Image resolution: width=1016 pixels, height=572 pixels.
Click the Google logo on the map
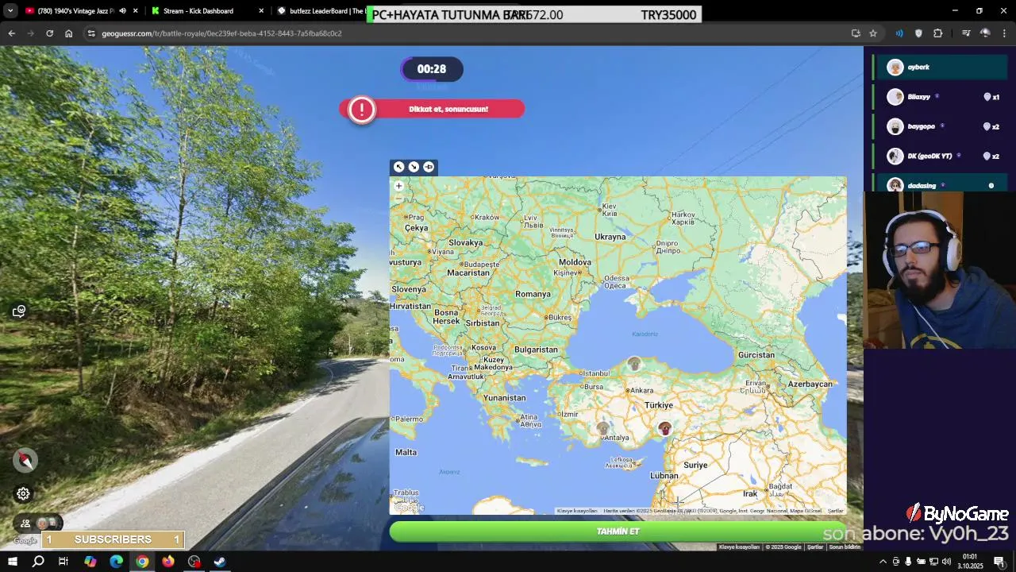410,508
